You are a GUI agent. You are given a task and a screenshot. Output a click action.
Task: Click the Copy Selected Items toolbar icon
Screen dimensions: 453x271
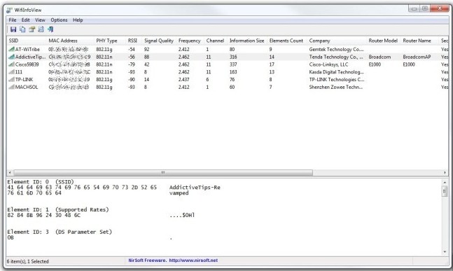22,29
